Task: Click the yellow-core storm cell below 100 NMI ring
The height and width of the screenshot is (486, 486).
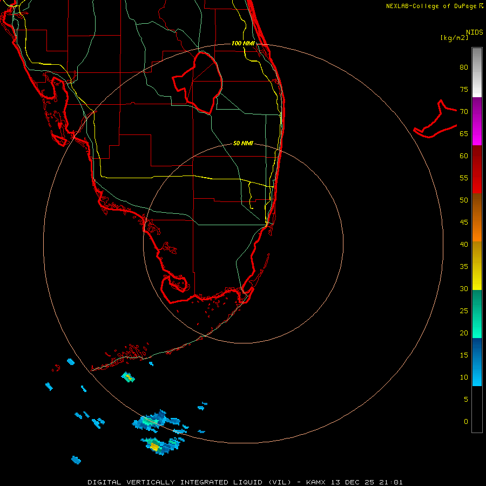Action: click(x=162, y=446)
